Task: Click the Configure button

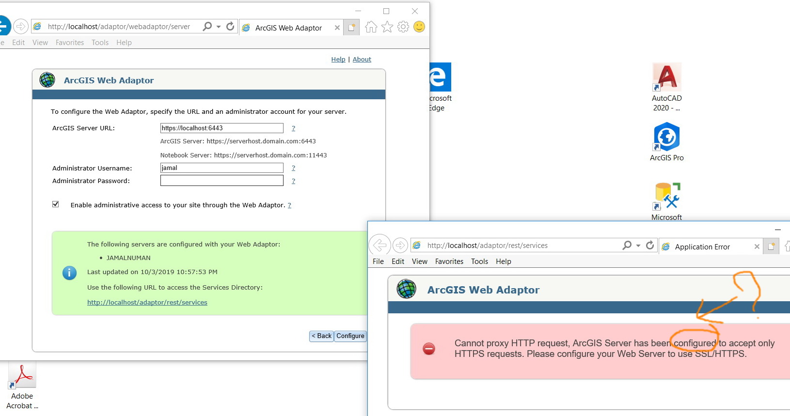Action: pyautogui.click(x=350, y=336)
